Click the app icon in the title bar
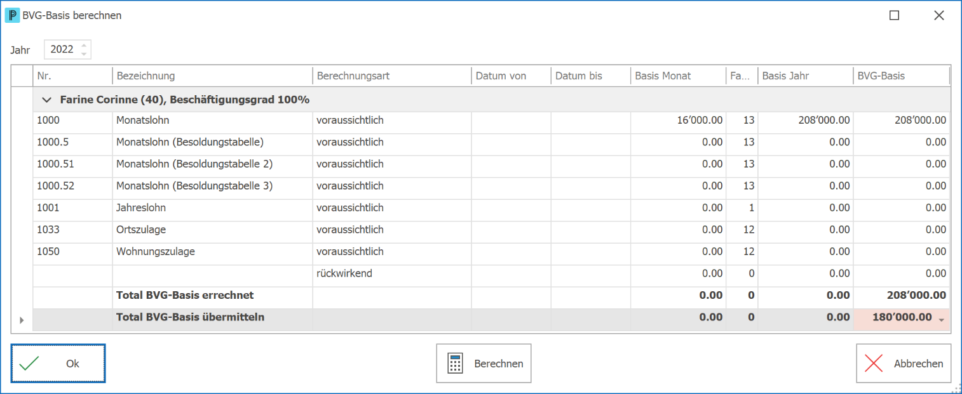Image resolution: width=962 pixels, height=394 pixels. click(12, 15)
